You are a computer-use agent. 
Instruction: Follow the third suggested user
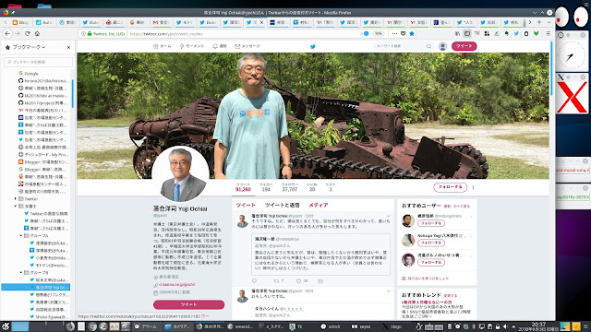(x=431, y=262)
